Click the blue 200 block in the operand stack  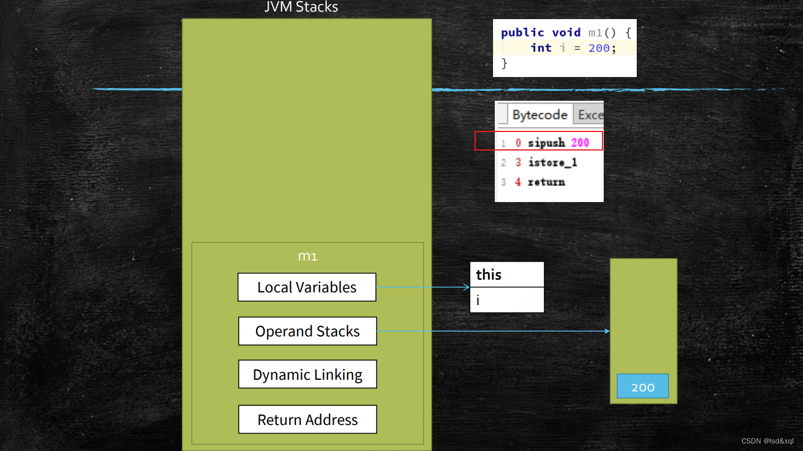point(643,386)
